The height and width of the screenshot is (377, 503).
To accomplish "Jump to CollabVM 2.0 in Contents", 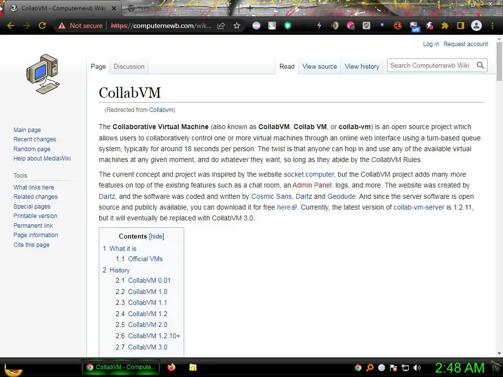I will pyautogui.click(x=147, y=324).
